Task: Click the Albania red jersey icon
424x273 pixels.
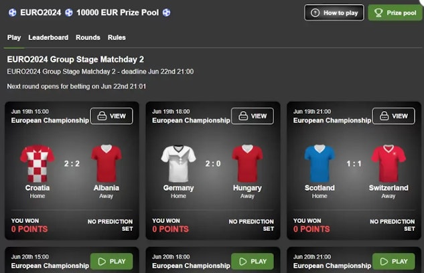Action: [107, 164]
